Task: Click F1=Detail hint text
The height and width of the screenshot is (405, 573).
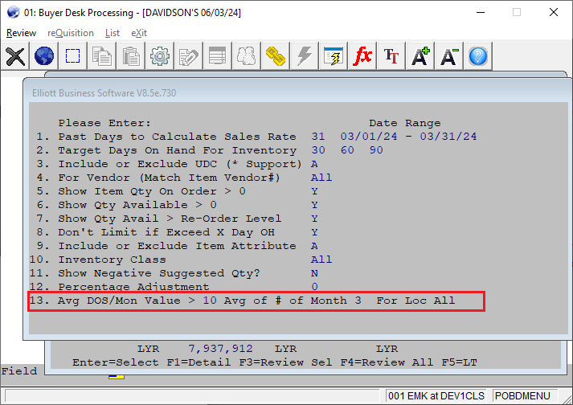Action: click(x=199, y=362)
